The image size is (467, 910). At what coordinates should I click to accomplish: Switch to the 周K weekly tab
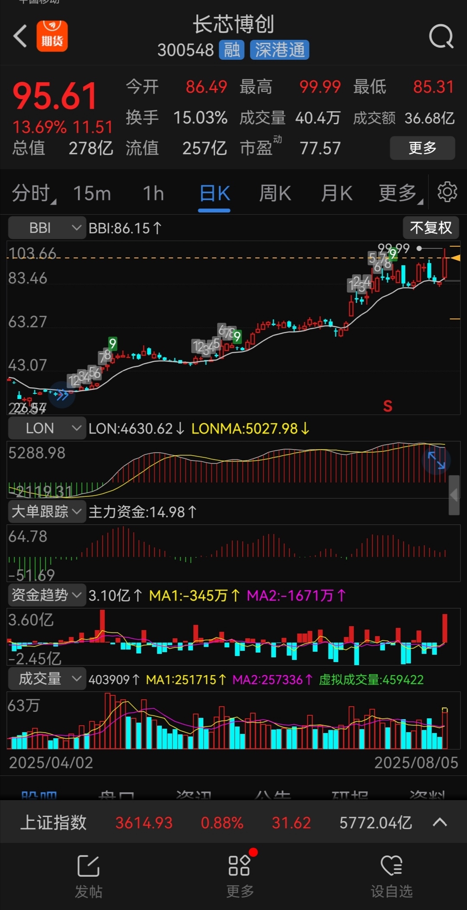(x=275, y=193)
